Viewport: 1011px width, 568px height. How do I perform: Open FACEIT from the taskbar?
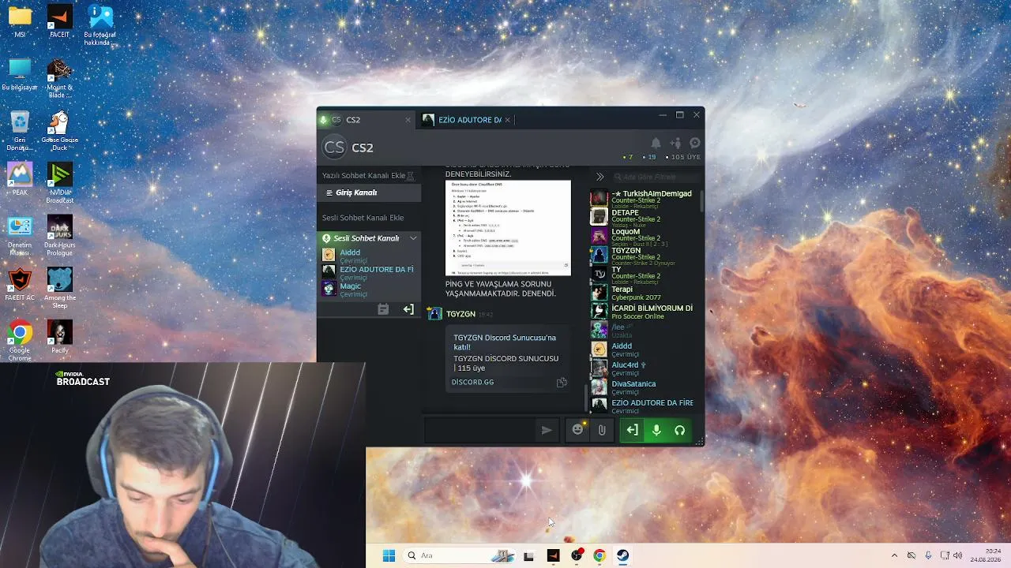pyautogui.click(x=553, y=555)
